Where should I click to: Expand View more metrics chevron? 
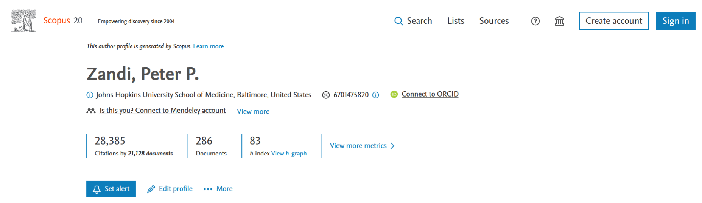coord(392,146)
